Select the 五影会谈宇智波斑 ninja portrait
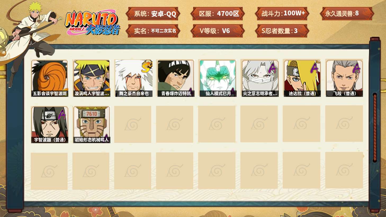The height and width of the screenshot is (217, 386). pos(50,78)
